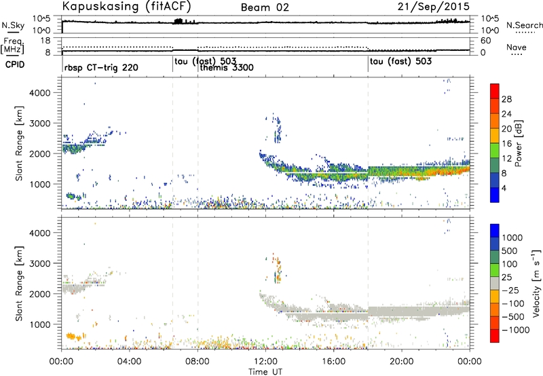Click 'Slant Range [km]' label of the velocity panel
543x376 pixels.
pos(19,284)
